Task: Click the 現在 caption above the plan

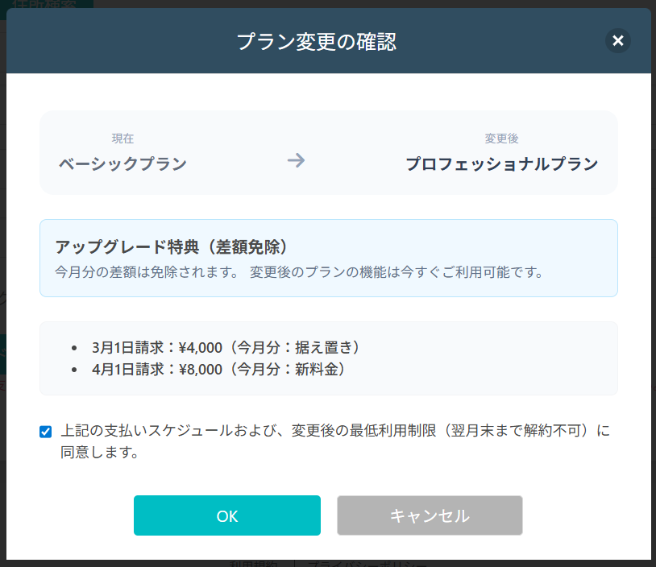Action: (122, 139)
